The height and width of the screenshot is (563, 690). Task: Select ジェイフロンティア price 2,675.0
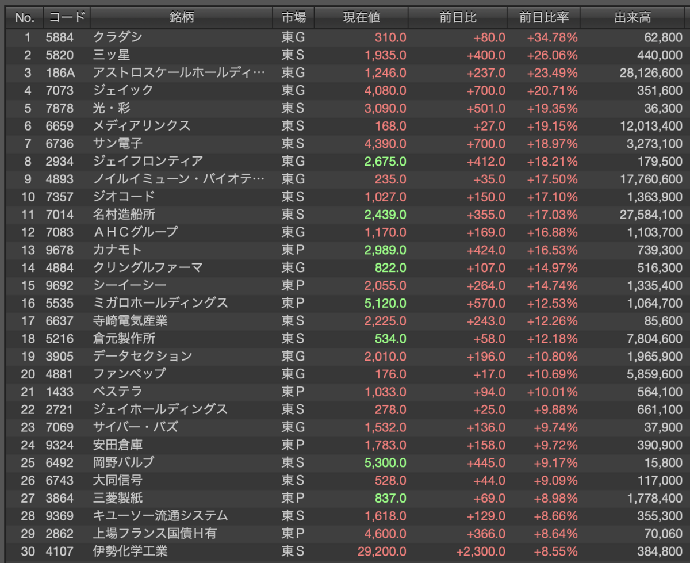pos(385,162)
